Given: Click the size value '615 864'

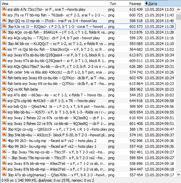Looking at the screenshot, I should point(136,84).
